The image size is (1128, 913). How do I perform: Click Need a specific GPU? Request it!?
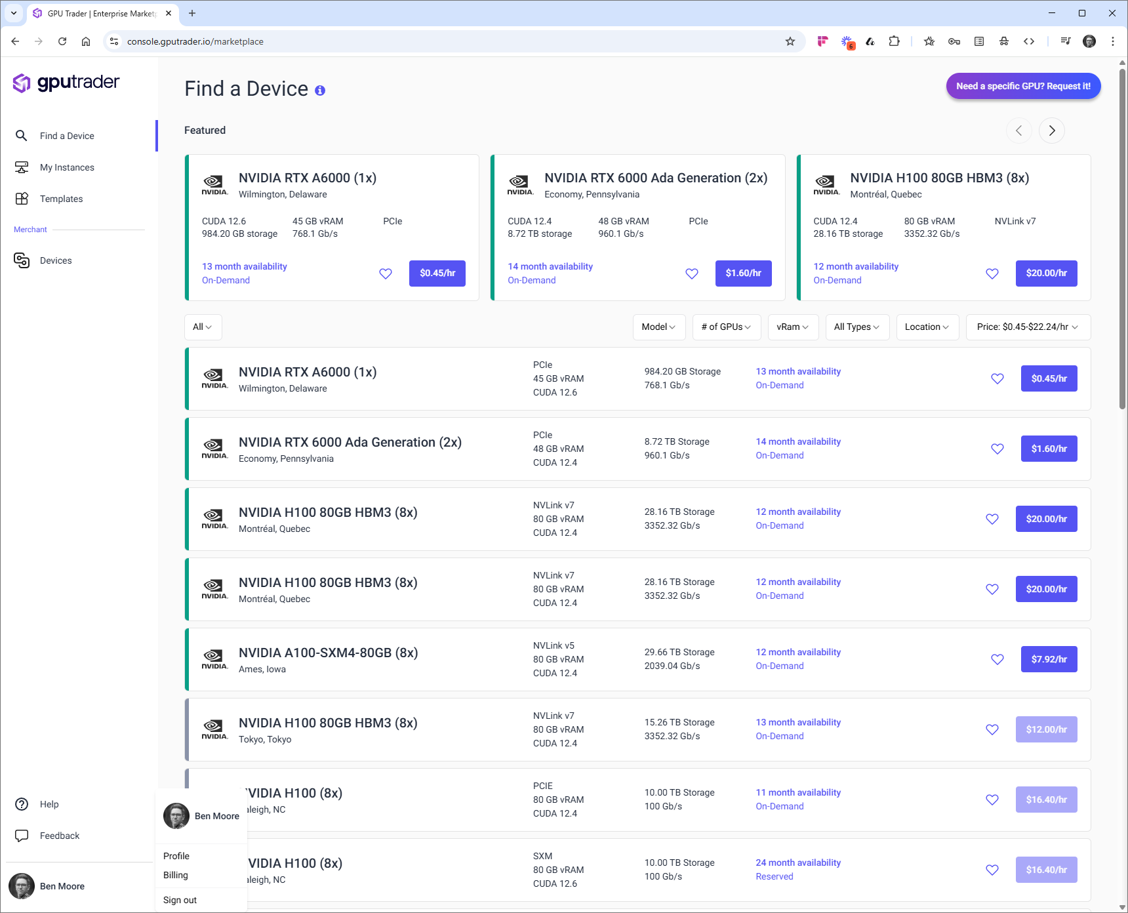coord(1023,86)
